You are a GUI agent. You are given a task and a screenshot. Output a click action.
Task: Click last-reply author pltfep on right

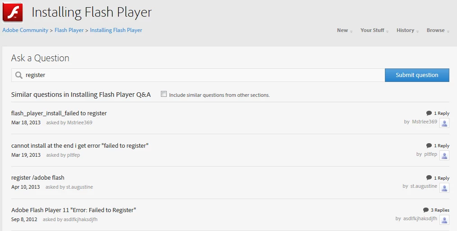[x=430, y=154]
